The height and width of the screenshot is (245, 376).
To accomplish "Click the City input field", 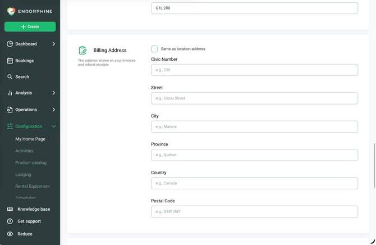I will (x=254, y=126).
